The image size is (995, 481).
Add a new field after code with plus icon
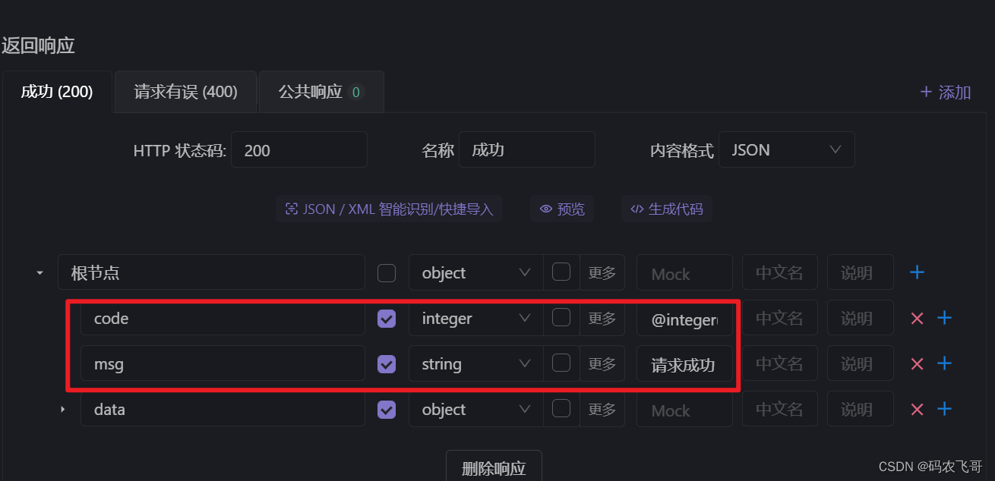(x=944, y=318)
